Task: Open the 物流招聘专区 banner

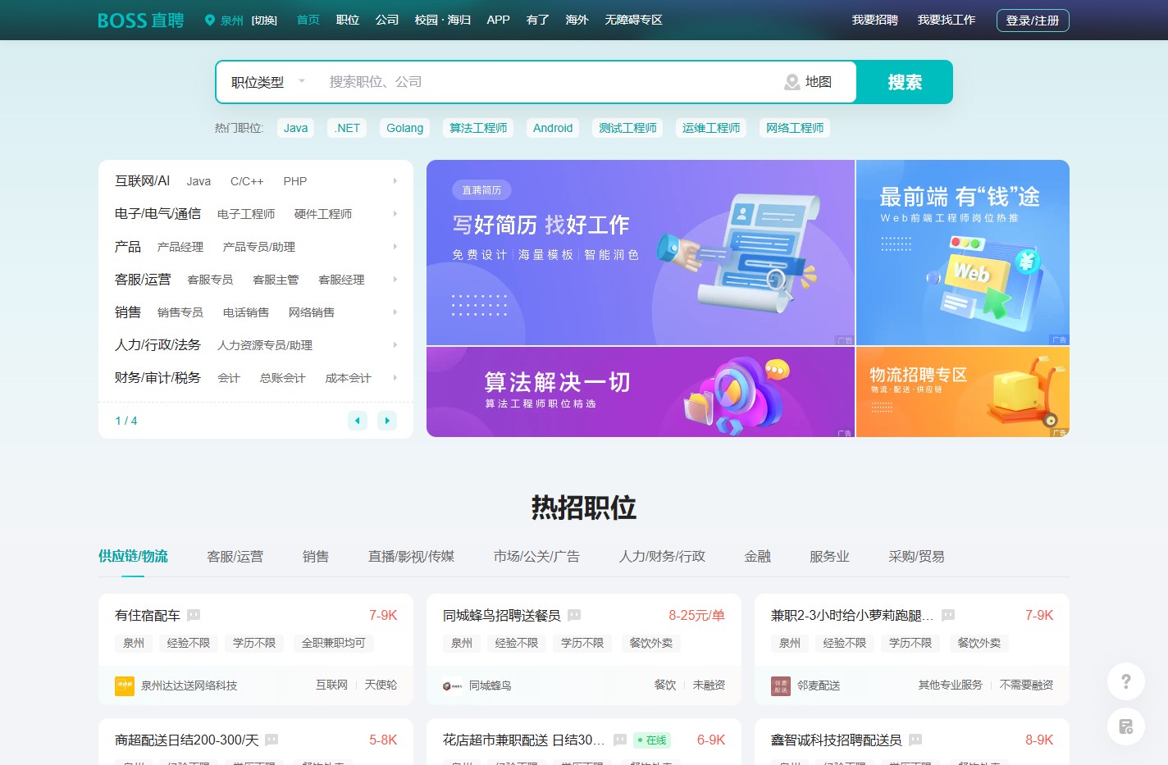Action: [x=963, y=392]
